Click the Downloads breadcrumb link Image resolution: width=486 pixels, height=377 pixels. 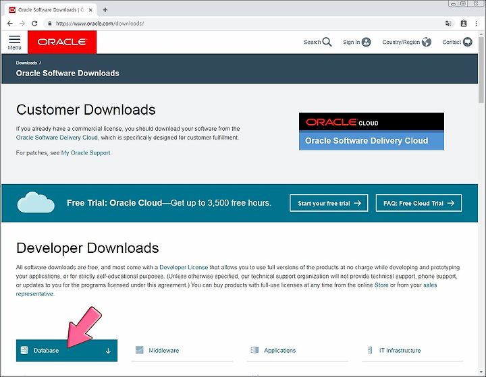(x=26, y=63)
